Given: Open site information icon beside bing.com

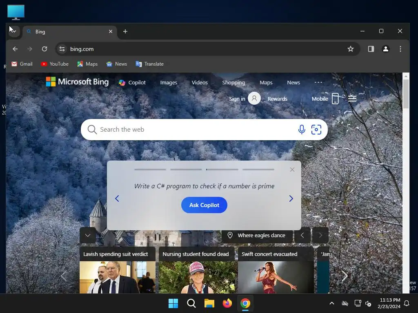Looking at the screenshot, I should pos(62,49).
